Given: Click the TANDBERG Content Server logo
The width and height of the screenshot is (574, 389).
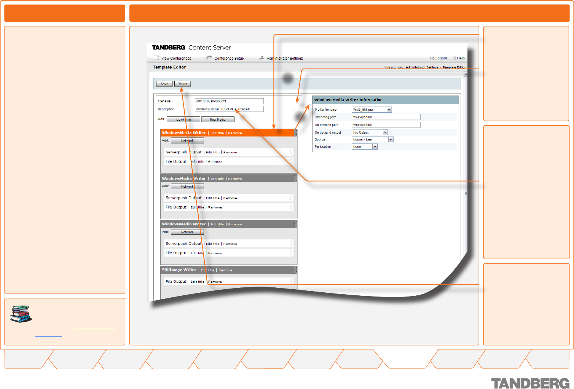Looking at the screenshot, I should [191, 48].
